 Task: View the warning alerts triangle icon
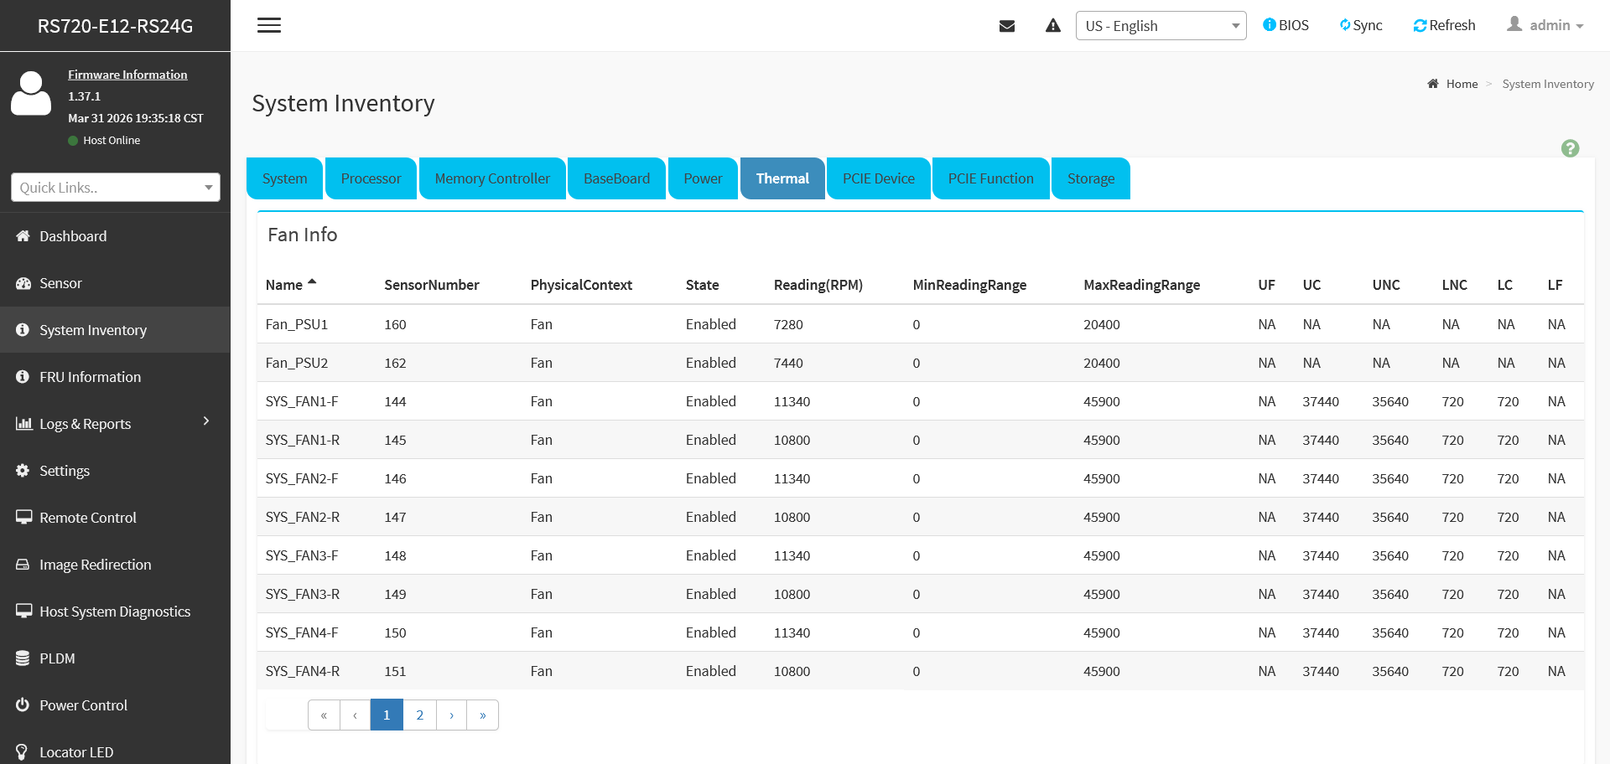1053,26
